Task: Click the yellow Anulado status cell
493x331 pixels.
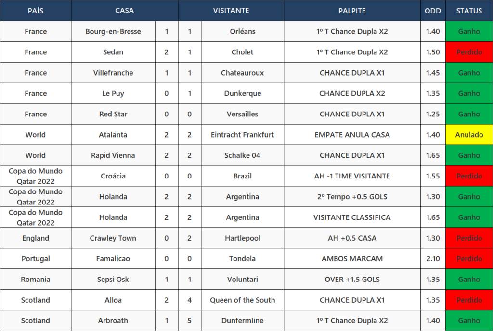Action: [469, 135]
